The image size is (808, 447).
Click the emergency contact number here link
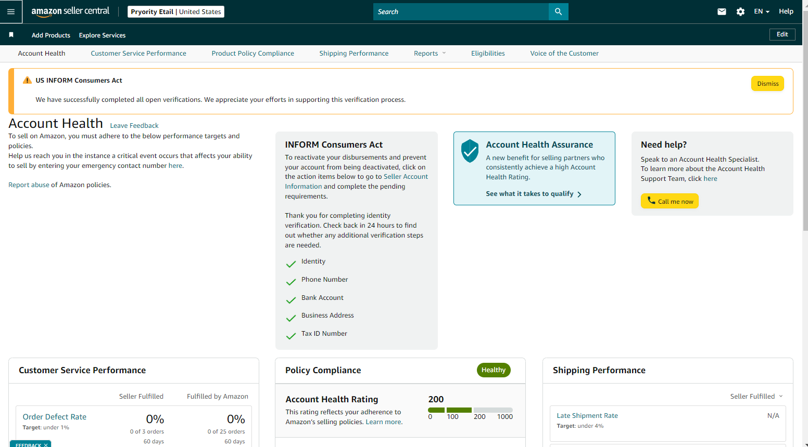point(175,166)
